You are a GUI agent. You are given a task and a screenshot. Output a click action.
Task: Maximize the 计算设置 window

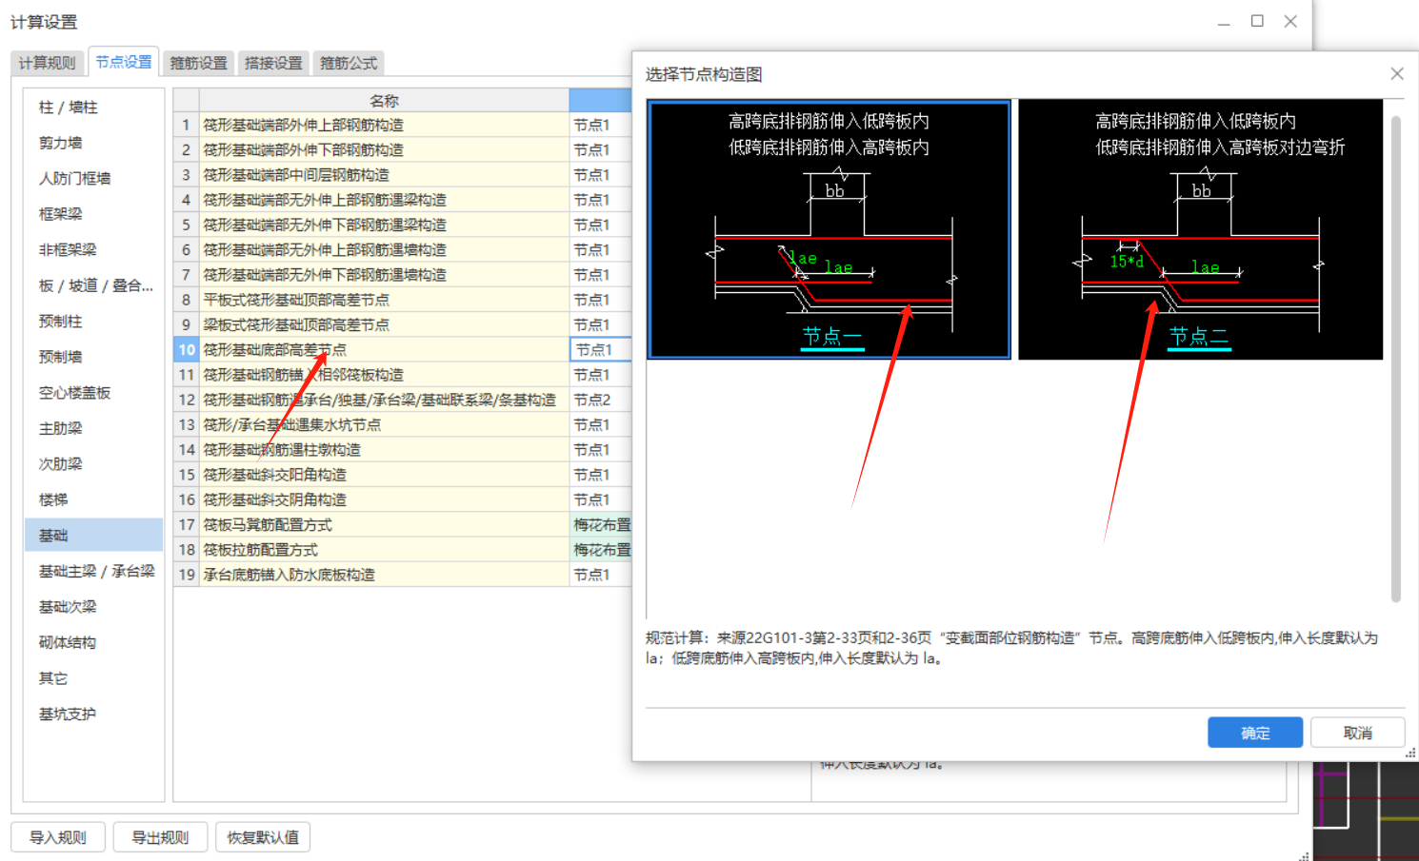[1257, 21]
